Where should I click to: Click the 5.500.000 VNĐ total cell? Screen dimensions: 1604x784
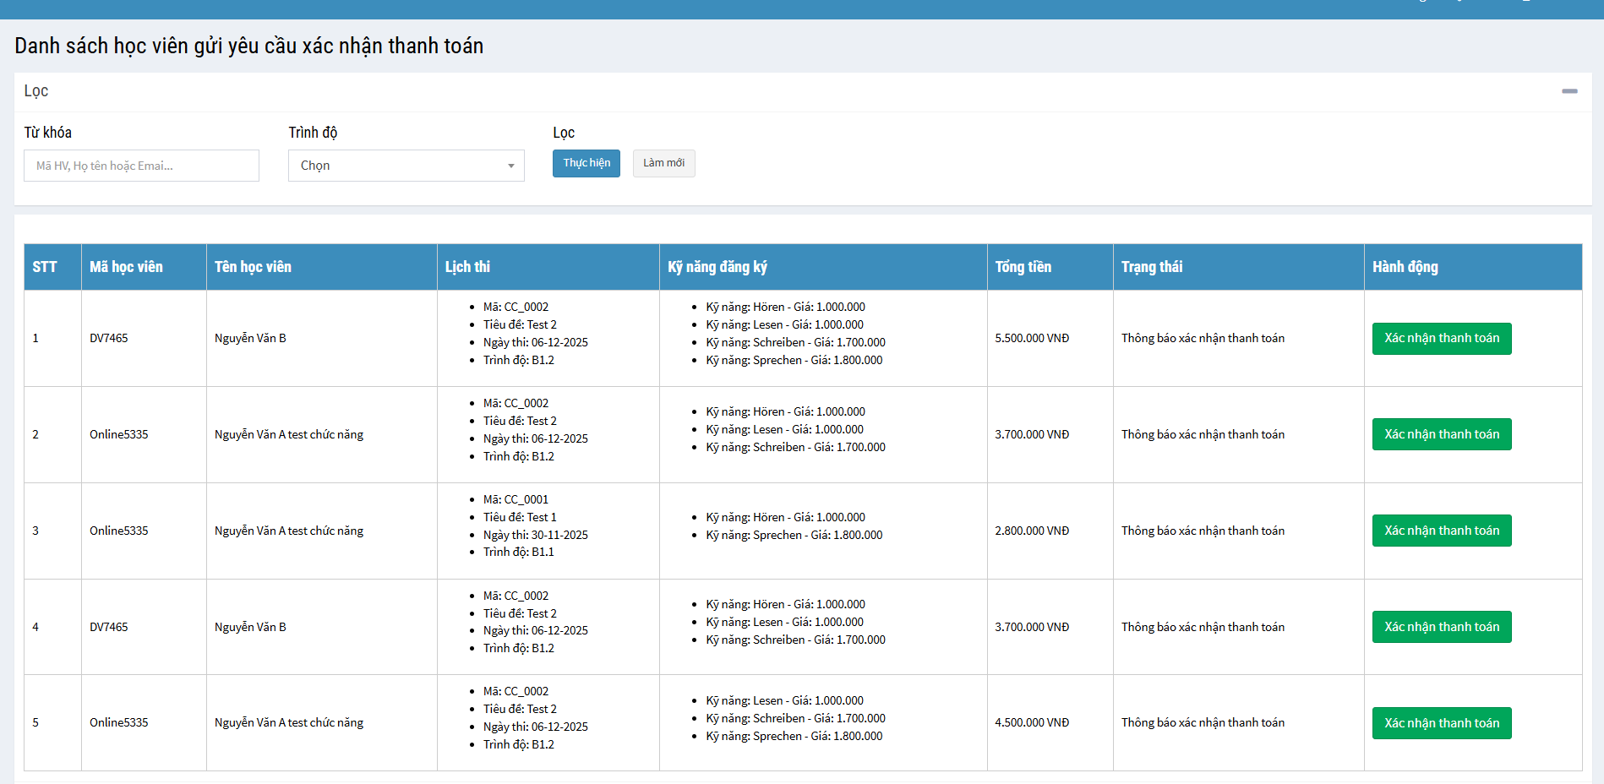click(x=1031, y=338)
